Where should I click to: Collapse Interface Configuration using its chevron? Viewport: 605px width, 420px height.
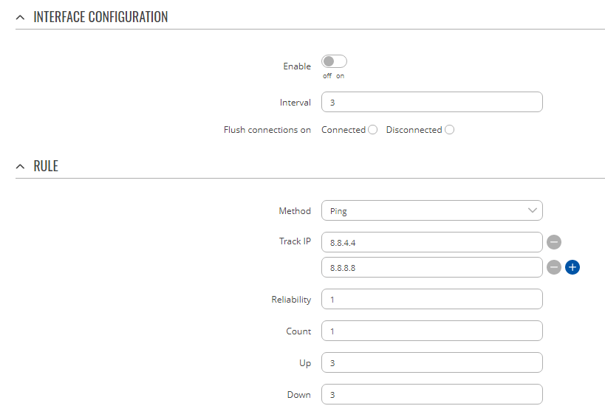[20, 17]
